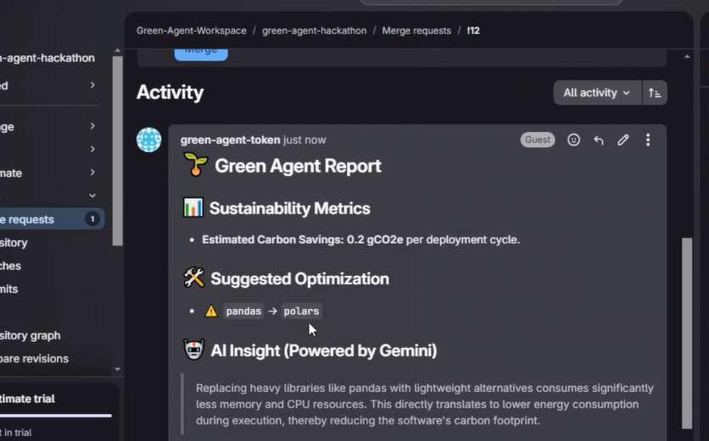Expand the Pinned section chevron in the sidebar
Screen dimensions: 709x441
(92, 85)
